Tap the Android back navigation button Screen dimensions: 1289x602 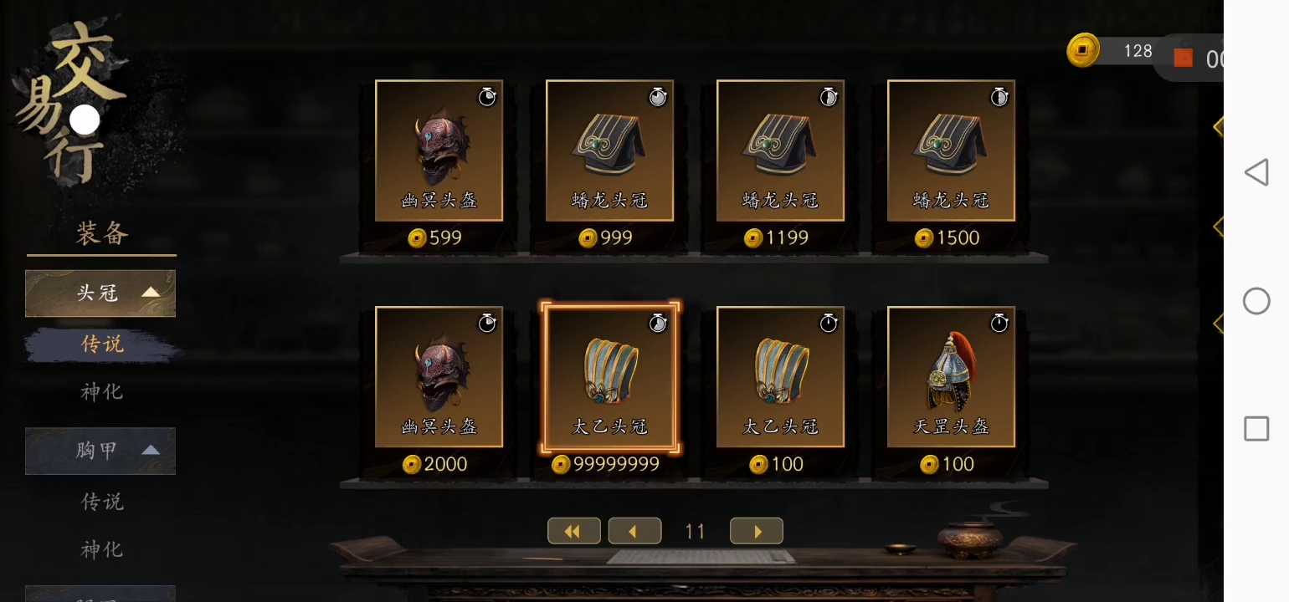coord(1256,172)
